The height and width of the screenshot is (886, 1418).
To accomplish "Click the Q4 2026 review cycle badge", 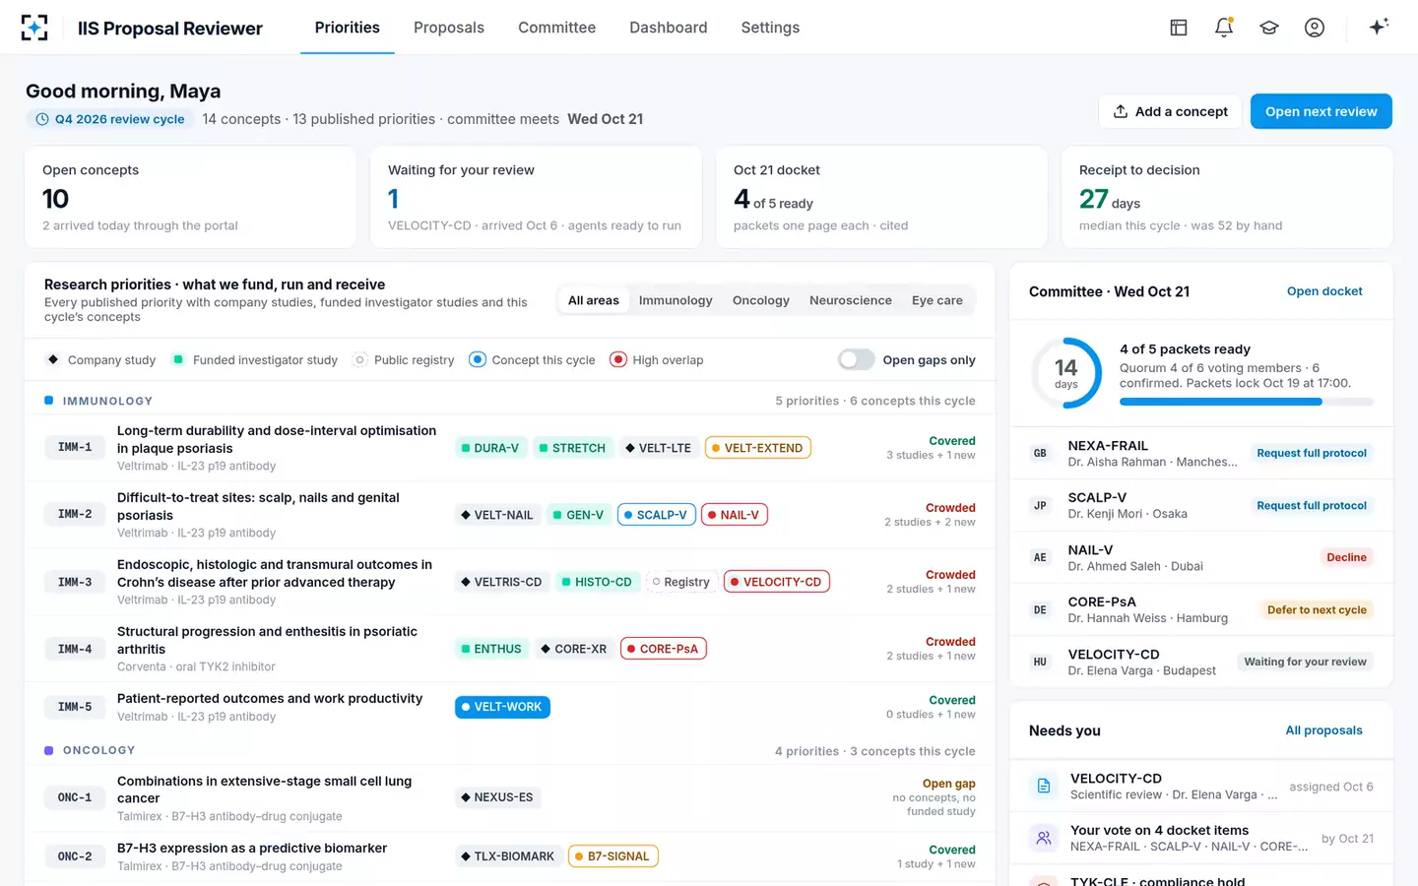I will pyautogui.click(x=110, y=119).
